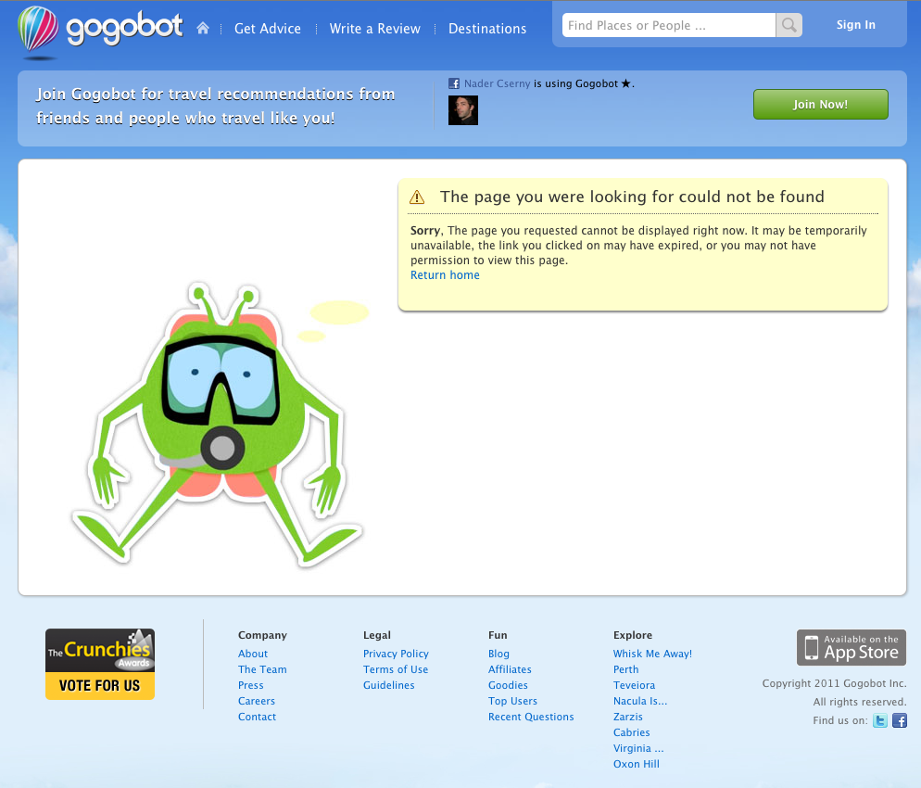This screenshot has height=788, width=921.
Task: Click the Crunchies Vote For Us badge
Action: 100,664
